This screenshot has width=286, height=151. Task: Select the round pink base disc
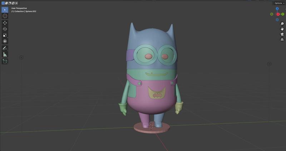pyautogui.click(x=152, y=129)
